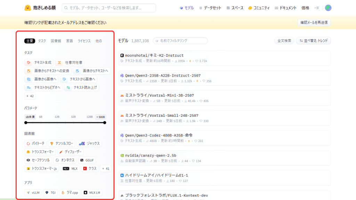This screenshot has width=356, height=200.
Task: Toggle the 画像からテキストへの変換 task filter
Action: (x=48, y=71)
